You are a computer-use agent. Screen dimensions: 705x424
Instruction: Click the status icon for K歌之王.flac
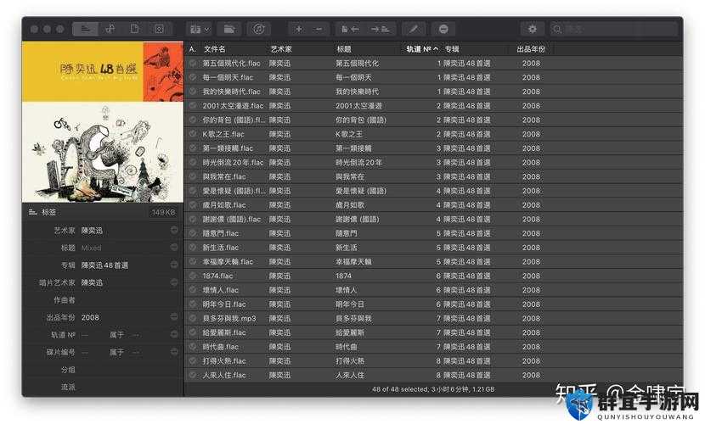(x=193, y=134)
